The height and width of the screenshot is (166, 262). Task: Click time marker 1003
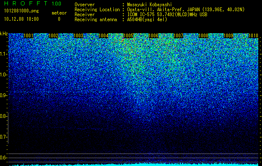pyautogui.click(x=78, y=36)
